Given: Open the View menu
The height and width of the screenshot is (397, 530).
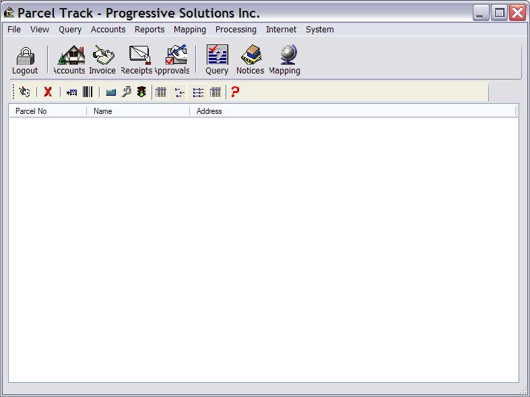Looking at the screenshot, I should 40,30.
